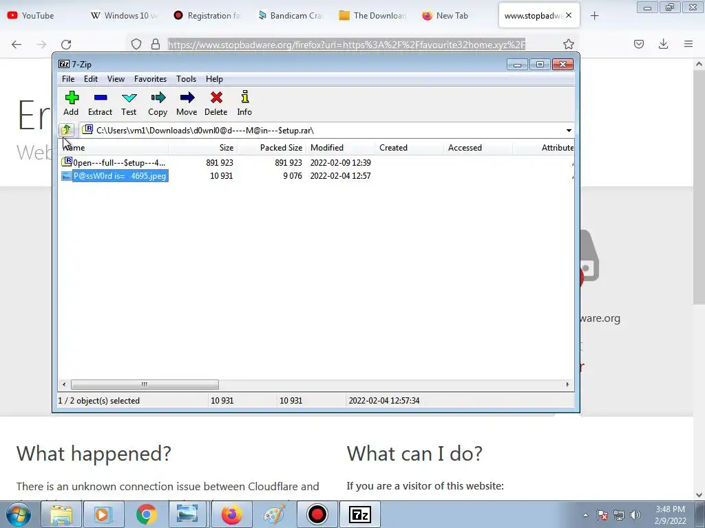Viewport: 705px width, 528px height.
Task: Open the Favorites menu
Action: tap(150, 79)
